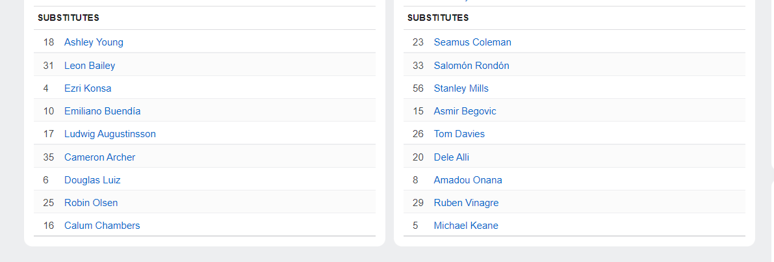This screenshot has width=774, height=262.
Task: Click the SUBSTITUTES heading above Ashley Young
Action: 68,18
